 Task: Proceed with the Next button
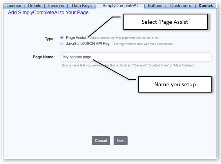(121, 141)
